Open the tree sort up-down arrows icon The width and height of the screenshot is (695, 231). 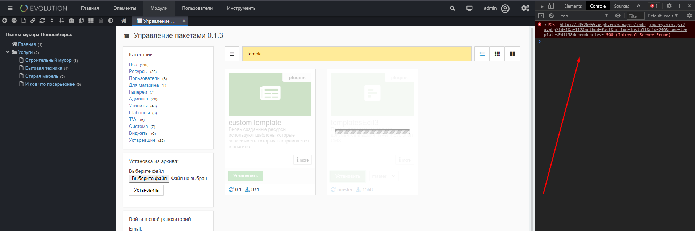tap(52, 21)
